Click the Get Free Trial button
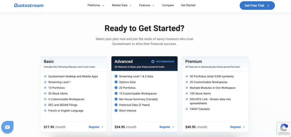The image size is (291, 137). [257, 6]
